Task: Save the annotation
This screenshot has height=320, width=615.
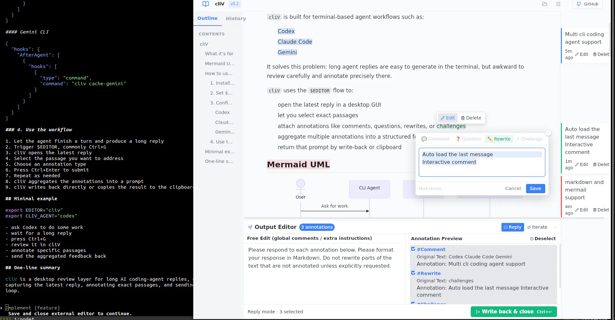Action: (535, 188)
